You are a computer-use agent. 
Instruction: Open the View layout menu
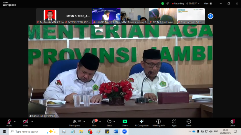point(208,3)
